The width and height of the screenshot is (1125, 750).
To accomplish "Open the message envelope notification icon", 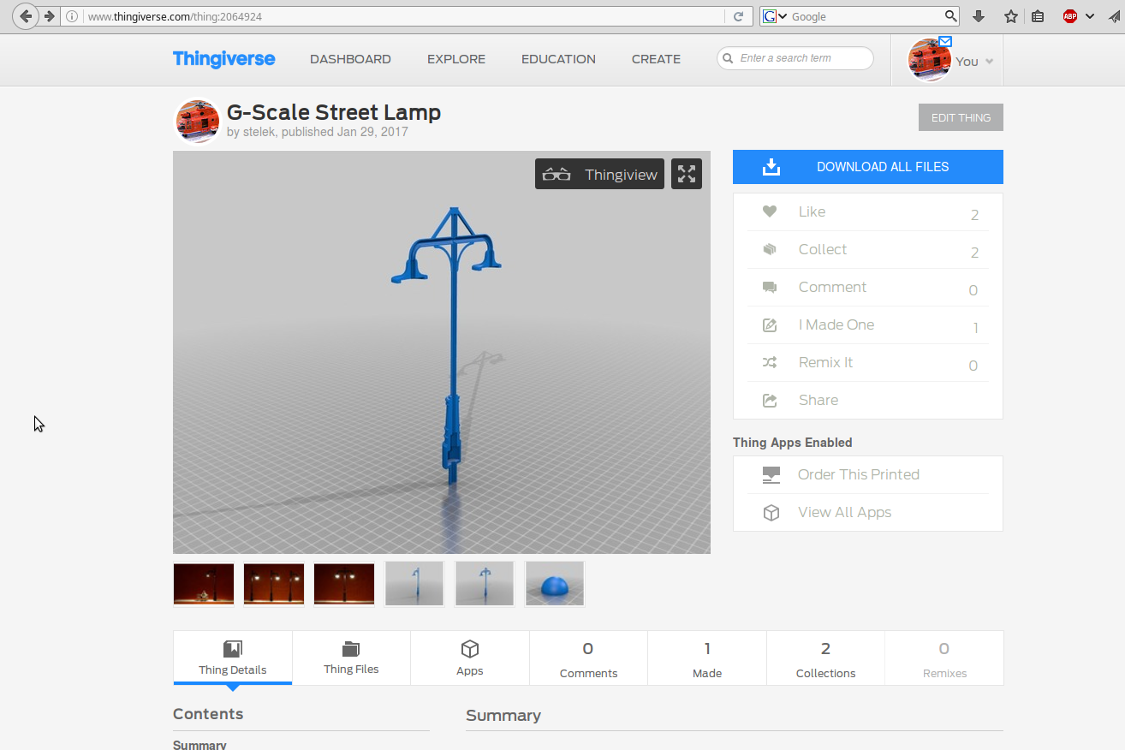I will point(945,41).
